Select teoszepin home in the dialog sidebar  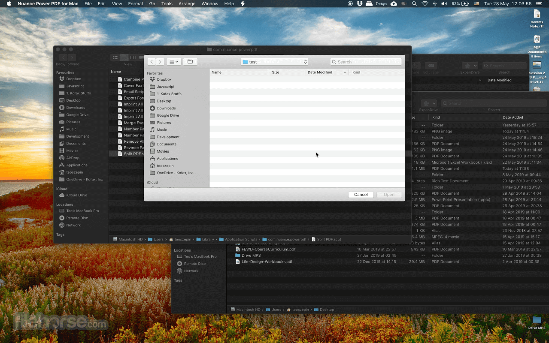165,165
